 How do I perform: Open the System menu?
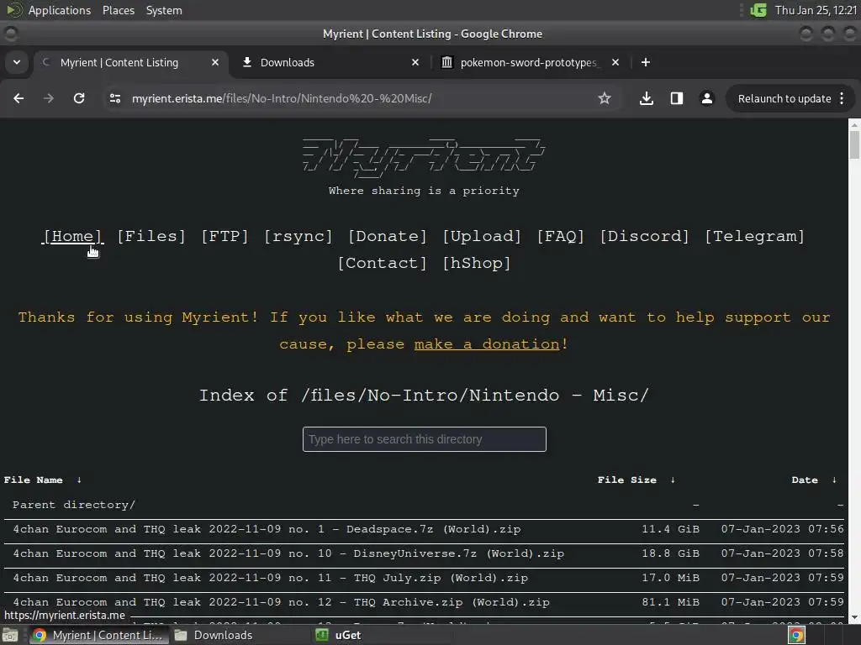pos(164,10)
